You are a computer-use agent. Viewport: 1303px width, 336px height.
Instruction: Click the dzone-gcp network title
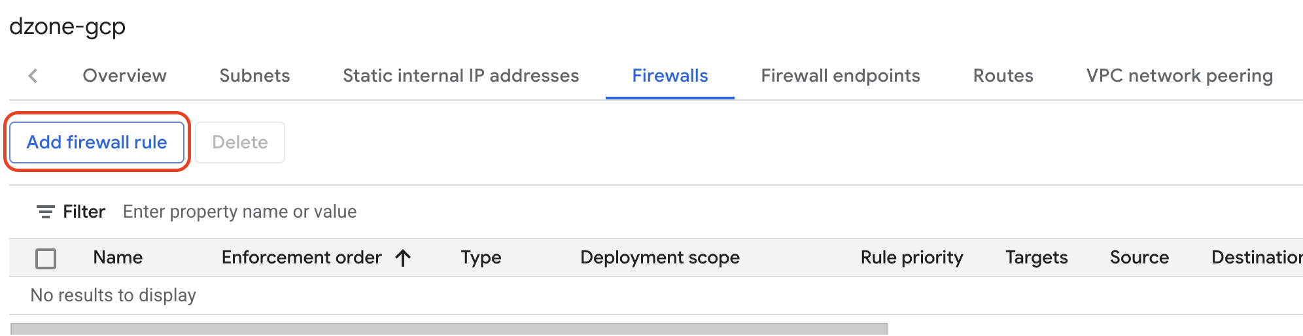point(67,26)
